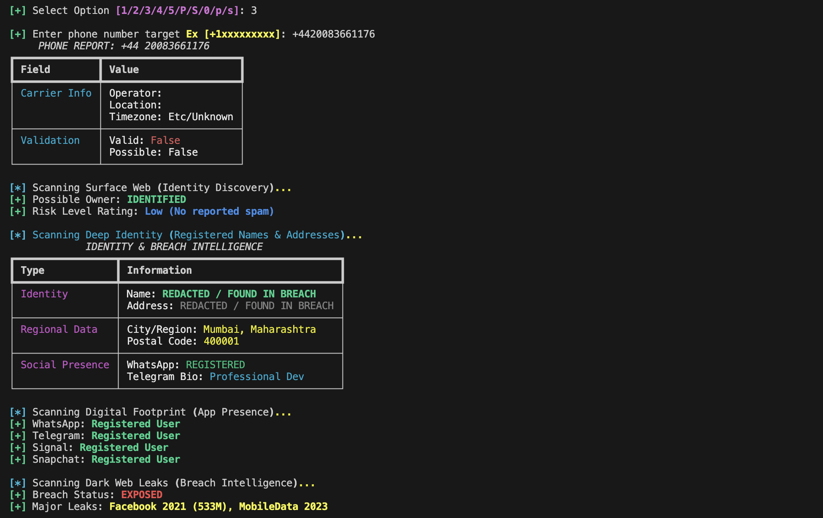Select the Carrier Info row label
Screen dimensions: 823x518
56,93
